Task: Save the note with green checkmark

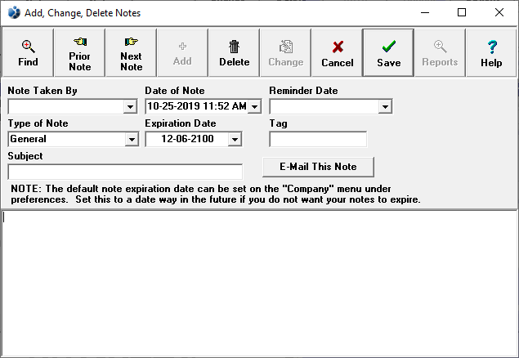Action: [x=388, y=53]
